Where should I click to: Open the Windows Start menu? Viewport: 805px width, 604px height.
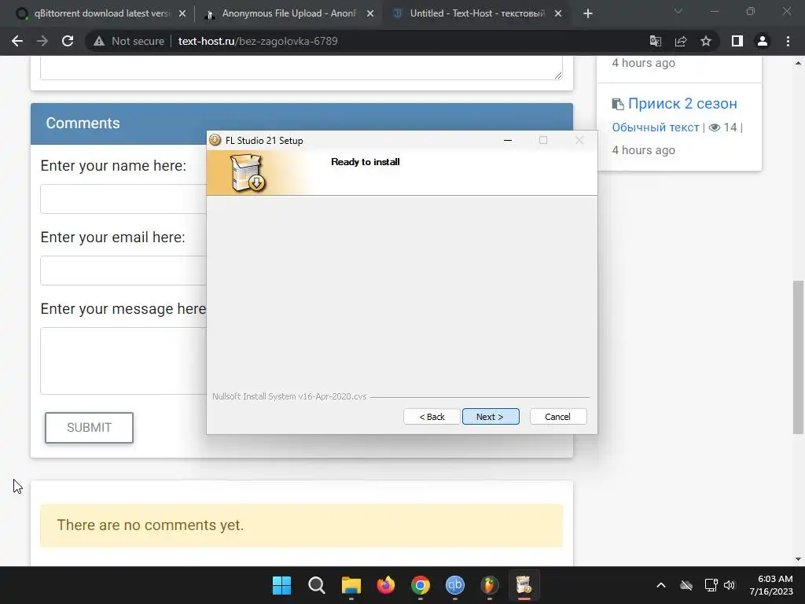282,585
